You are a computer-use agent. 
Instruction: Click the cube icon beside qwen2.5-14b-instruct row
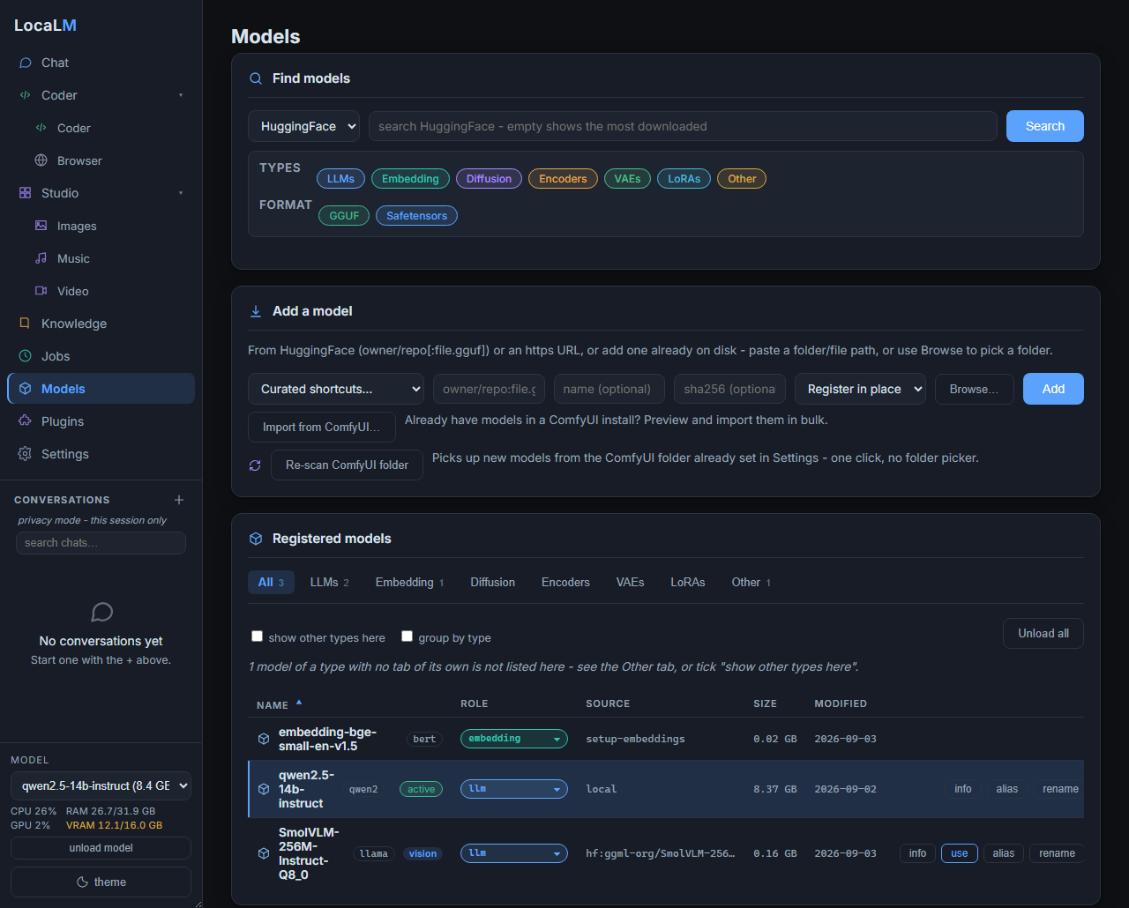[263, 789]
